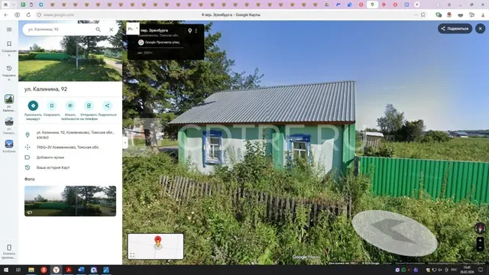
Task: Open the street photo thumbnail under Фото
Action: (70, 201)
